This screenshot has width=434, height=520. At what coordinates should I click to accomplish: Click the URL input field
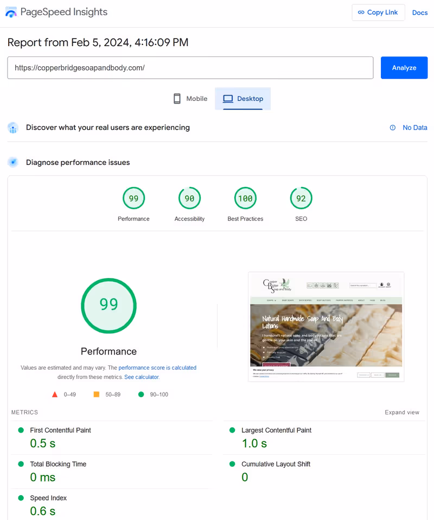[x=190, y=68]
